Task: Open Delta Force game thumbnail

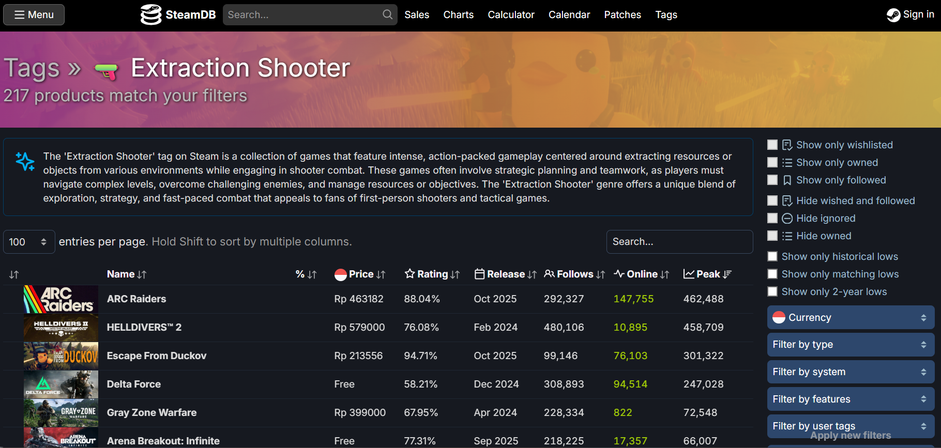Action: pos(61,384)
